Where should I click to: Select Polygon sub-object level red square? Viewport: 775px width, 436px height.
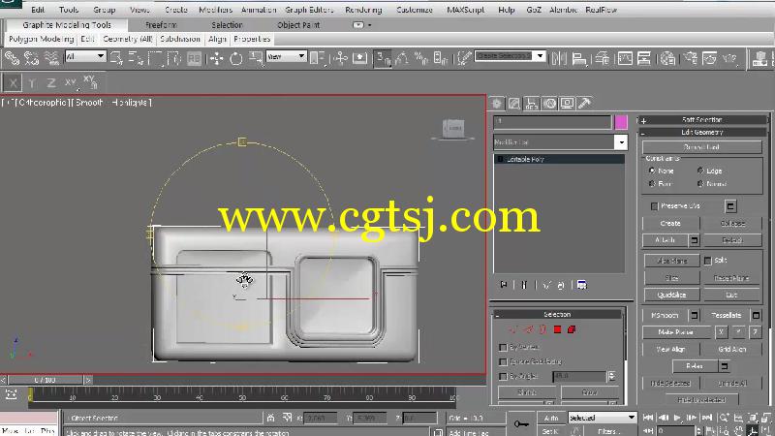pos(558,329)
